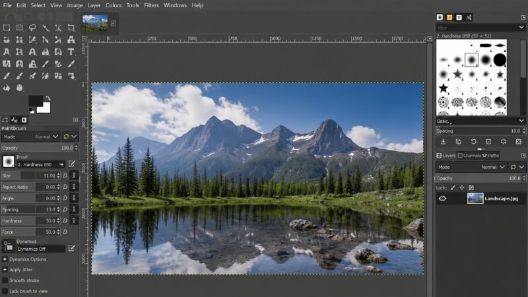528x297 pixels.
Task: Toggle lock alpha channel for the layer
Action: pos(471,187)
